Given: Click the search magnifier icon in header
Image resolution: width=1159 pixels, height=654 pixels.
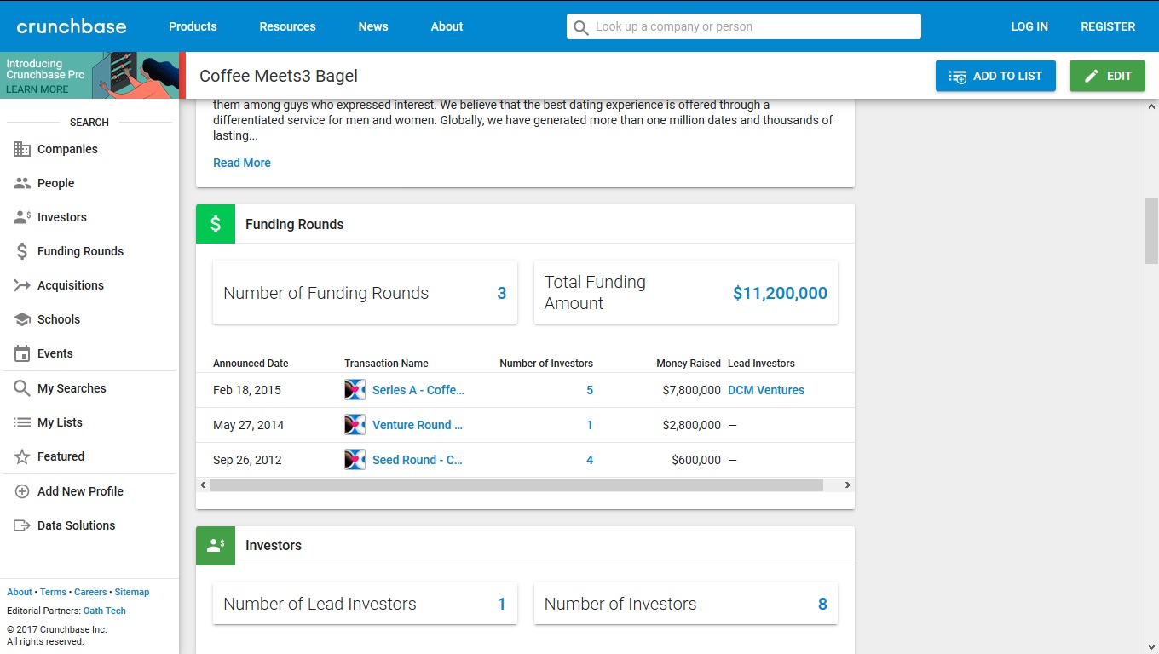Looking at the screenshot, I should 581,27.
